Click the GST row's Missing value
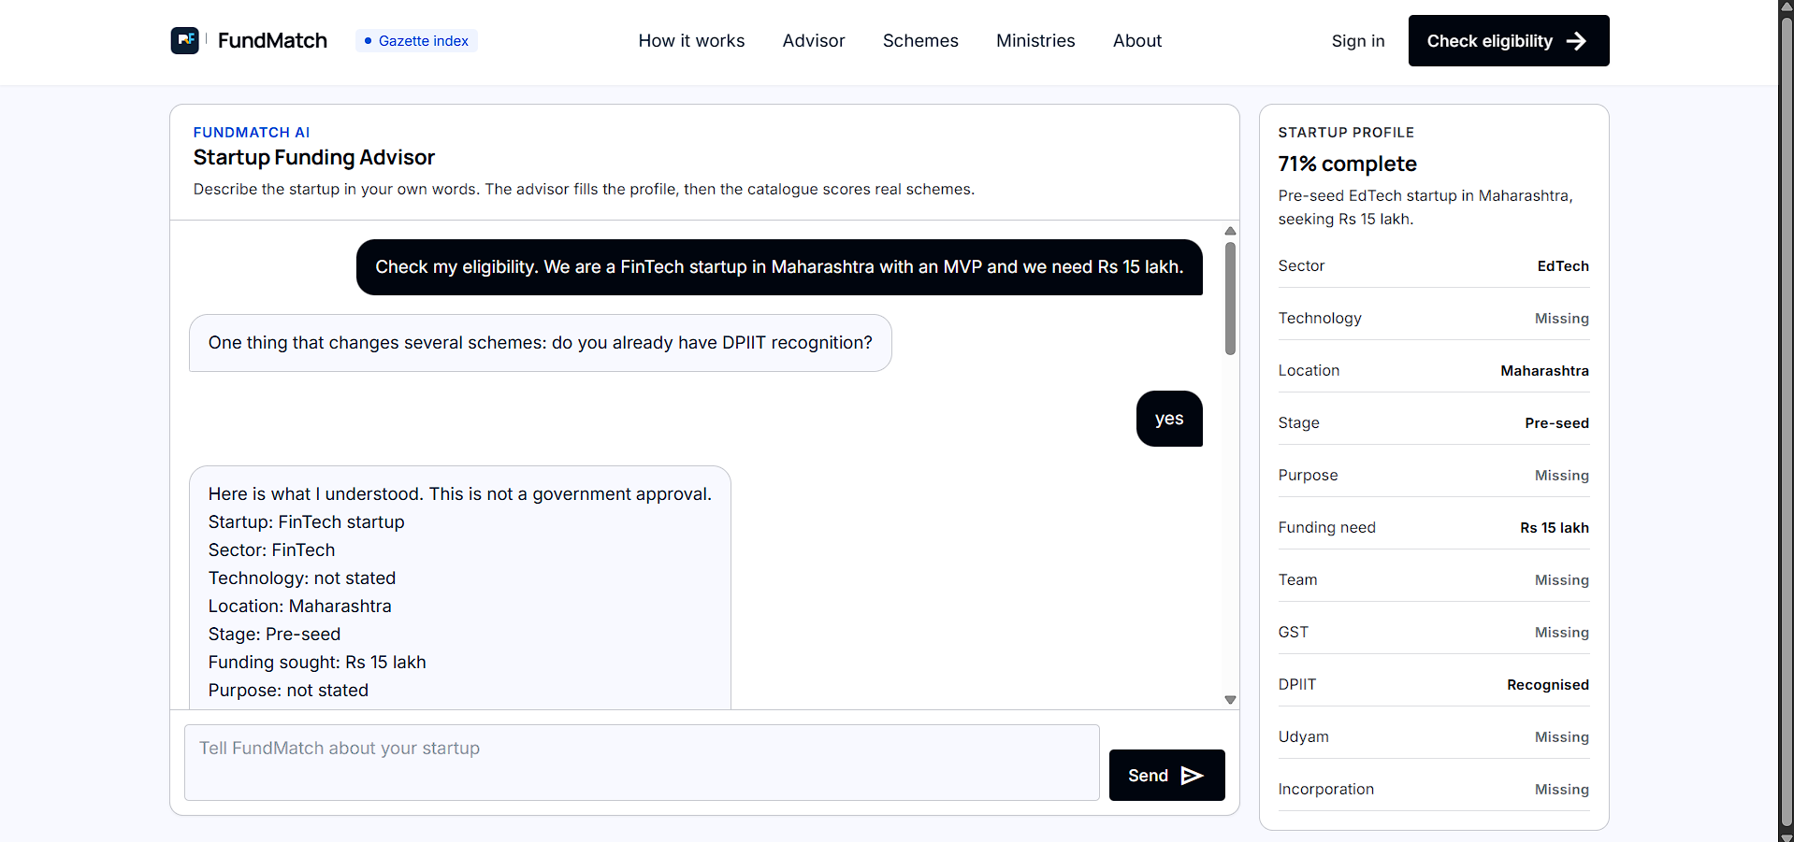This screenshot has height=842, width=1794. 1562,633
